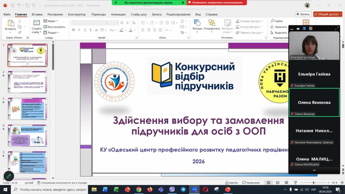
Task: Toggle the Примечания comments pane
Action: click(x=251, y=183)
